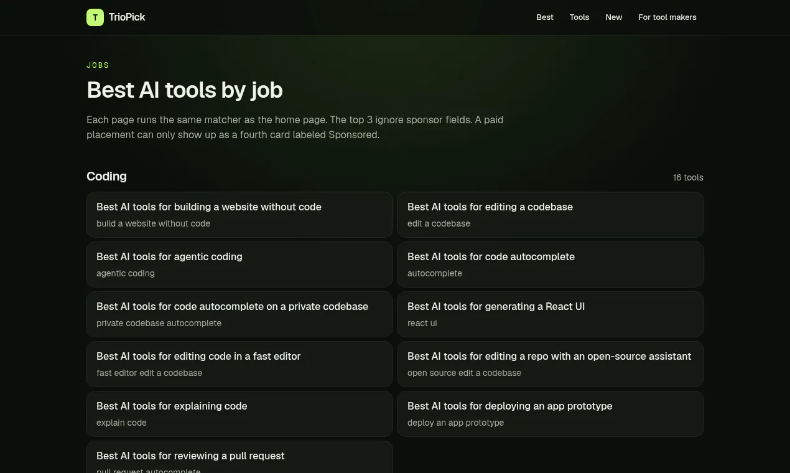This screenshot has height=473, width=790.
Task: Click the Best AI tools by job heading
Action: tap(185, 90)
